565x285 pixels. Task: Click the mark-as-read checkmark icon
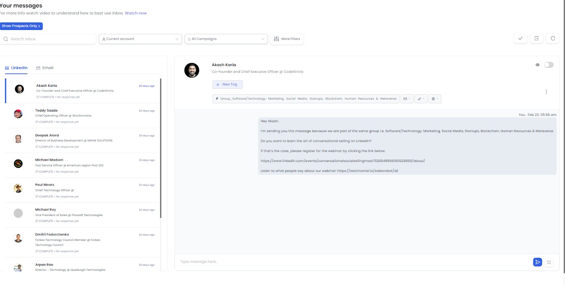[520, 38]
